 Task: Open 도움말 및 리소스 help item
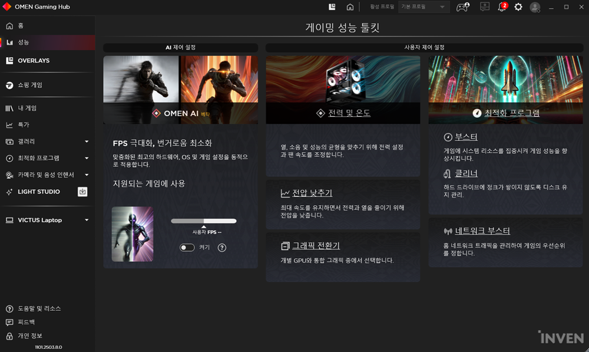34,309
